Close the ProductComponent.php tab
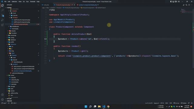The height and width of the screenshot is (109, 194). [x=74, y=5]
